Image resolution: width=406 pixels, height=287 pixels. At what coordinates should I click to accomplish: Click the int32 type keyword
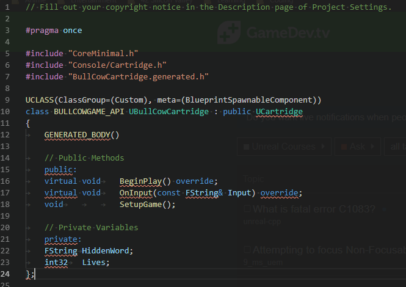(56, 263)
